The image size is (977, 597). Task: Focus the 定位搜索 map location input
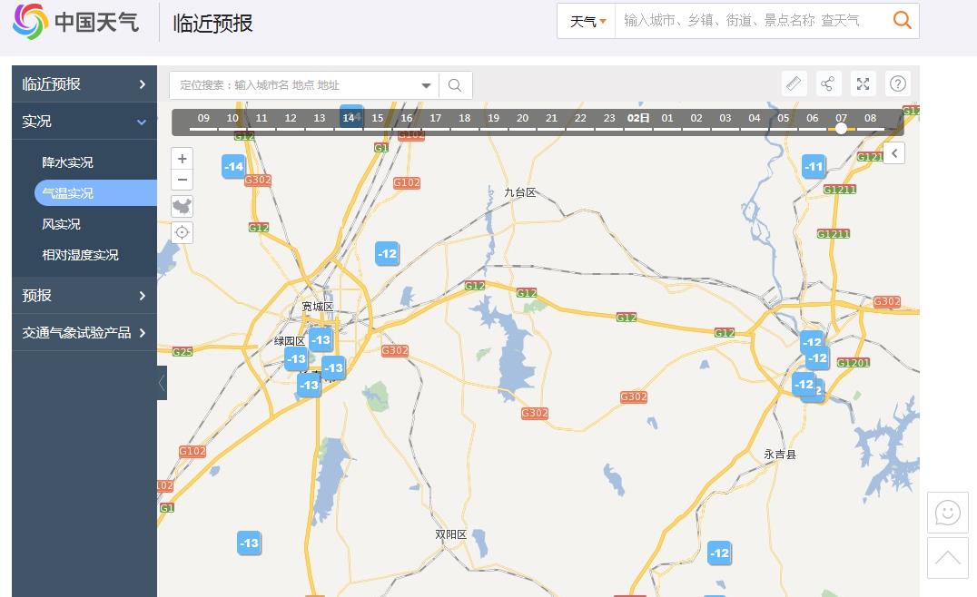293,85
